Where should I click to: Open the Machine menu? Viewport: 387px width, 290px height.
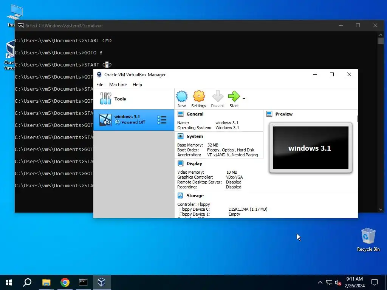(x=118, y=85)
